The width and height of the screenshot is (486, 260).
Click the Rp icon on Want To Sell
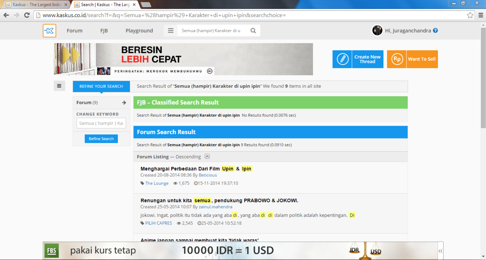pyautogui.click(x=397, y=59)
